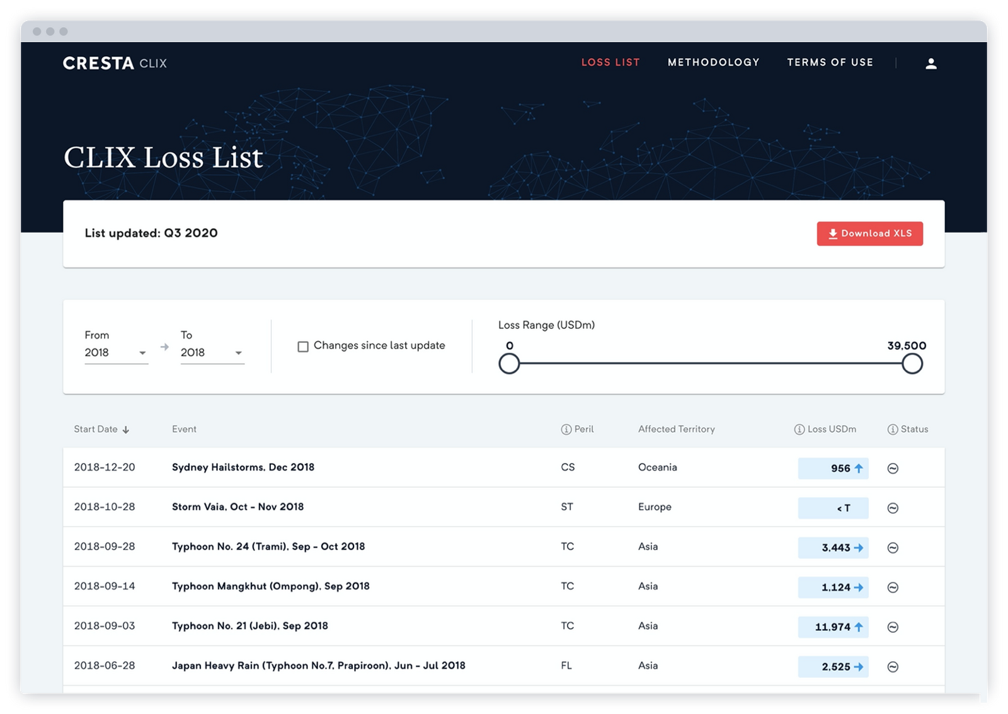Go to Loss List nav item

coord(610,62)
